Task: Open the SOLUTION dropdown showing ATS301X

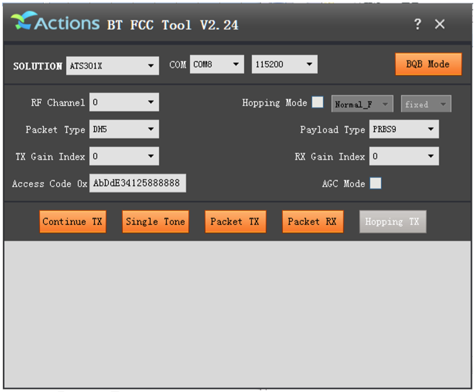Action: [112, 66]
